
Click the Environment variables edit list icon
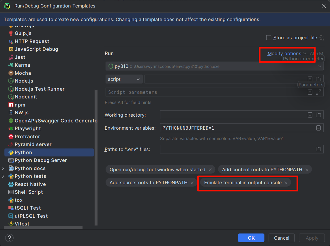point(318,128)
